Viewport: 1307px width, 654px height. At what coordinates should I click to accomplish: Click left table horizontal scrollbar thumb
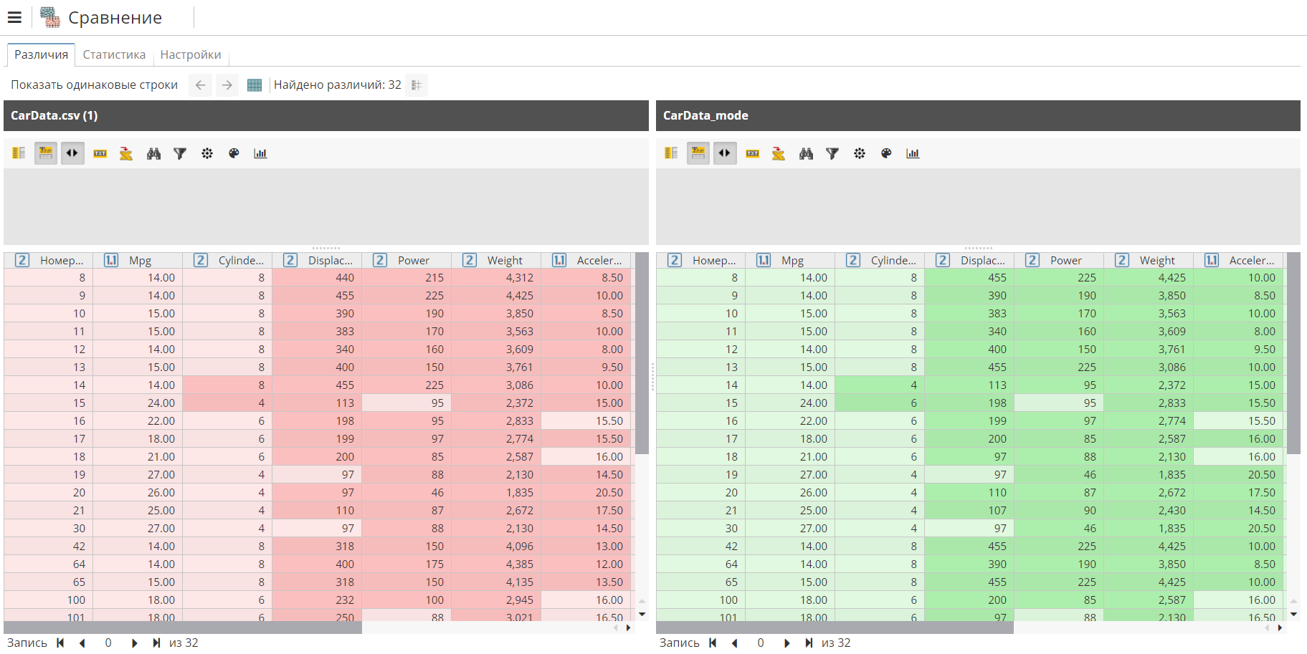(x=183, y=627)
